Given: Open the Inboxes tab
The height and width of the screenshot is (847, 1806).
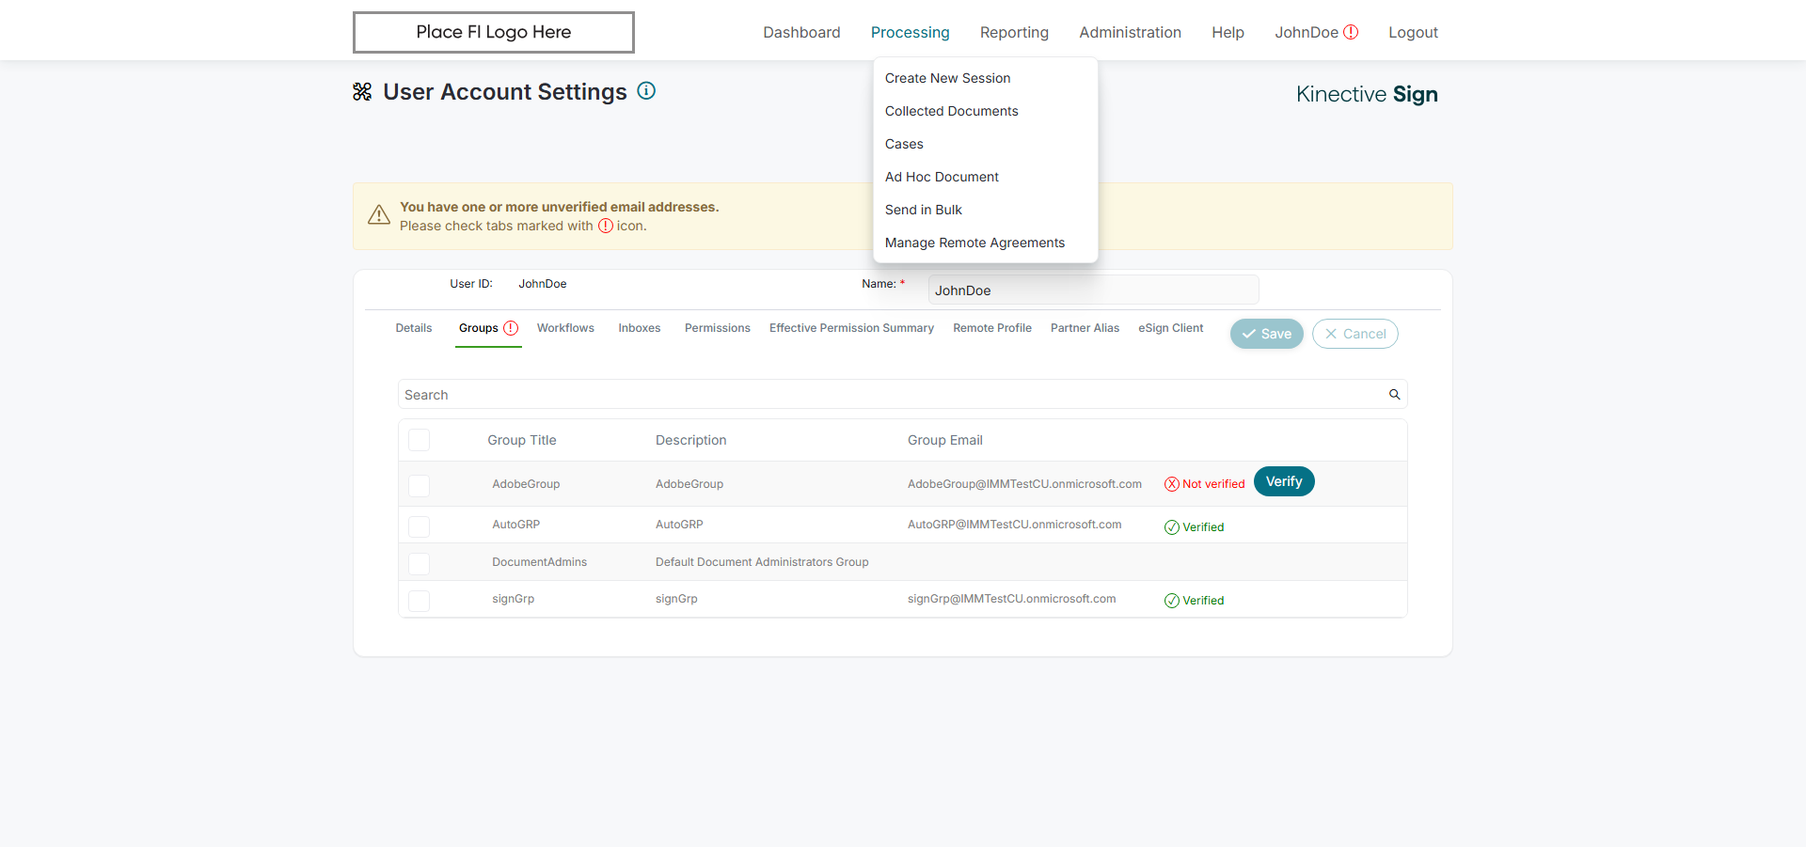Looking at the screenshot, I should coord(640,328).
